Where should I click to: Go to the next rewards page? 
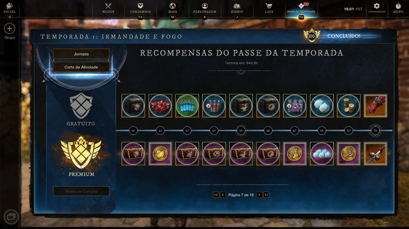[x=259, y=195]
